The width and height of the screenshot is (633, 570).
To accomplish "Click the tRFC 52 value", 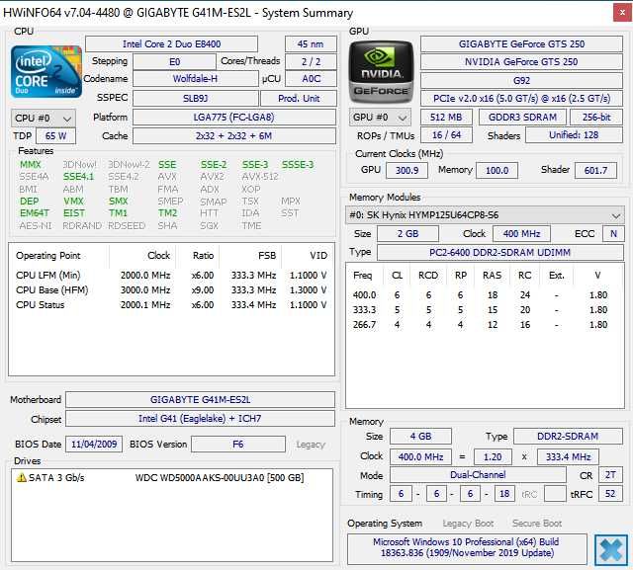I will point(610,494).
